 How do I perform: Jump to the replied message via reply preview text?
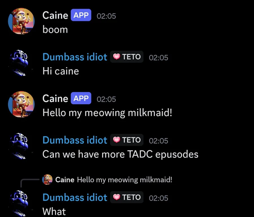(124, 180)
